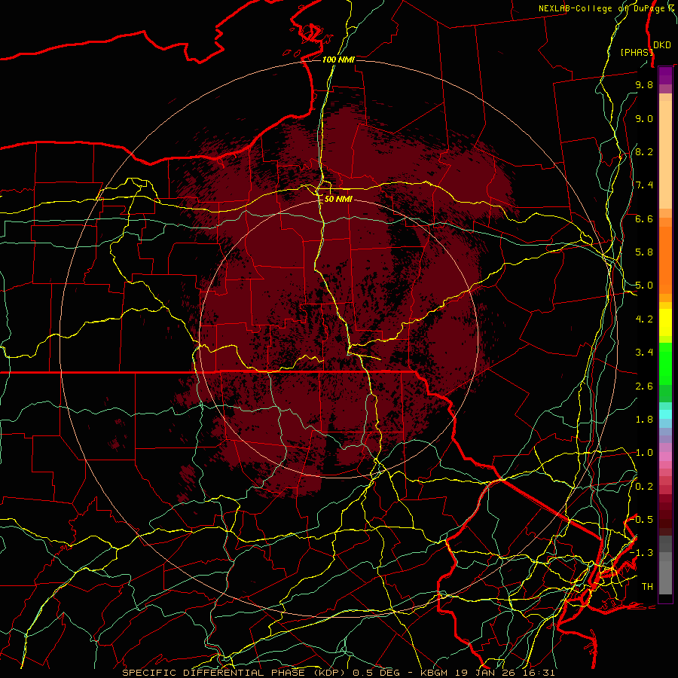This screenshot has width=678, height=678.
Task: Click the "100 NMI" range ring label
Action: [338, 60]
